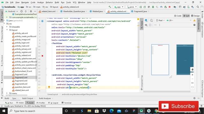Viewport: 204px width, 114px height.
Task: Open the Refactor menu
Action: (49, 2)
